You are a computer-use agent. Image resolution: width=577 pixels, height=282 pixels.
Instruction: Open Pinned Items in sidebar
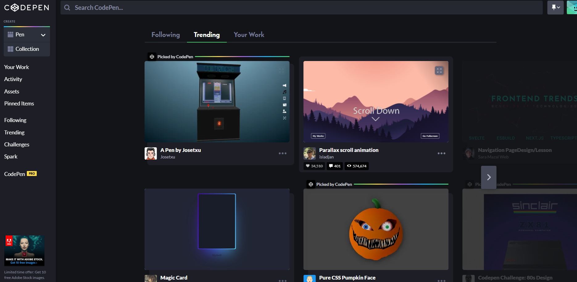click(x=19, y=104)
